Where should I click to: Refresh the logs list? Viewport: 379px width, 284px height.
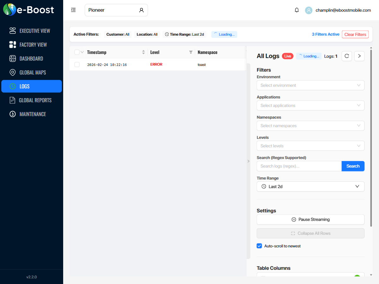346,56
